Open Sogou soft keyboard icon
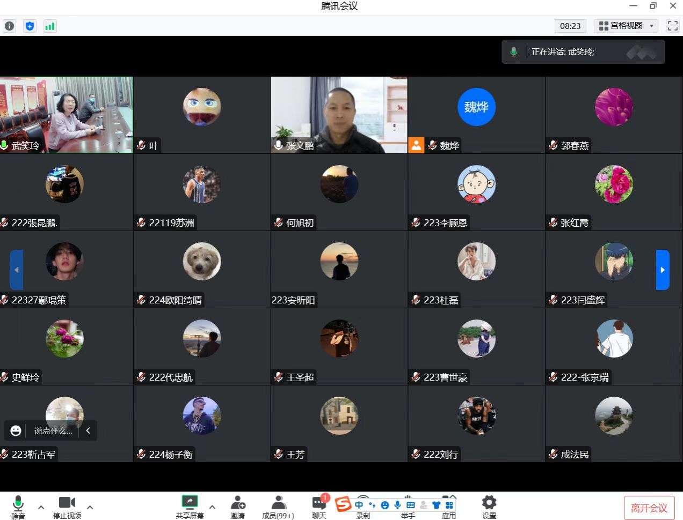Image resolution: width=683 pixels, height=520 pixels. point(411,505)
